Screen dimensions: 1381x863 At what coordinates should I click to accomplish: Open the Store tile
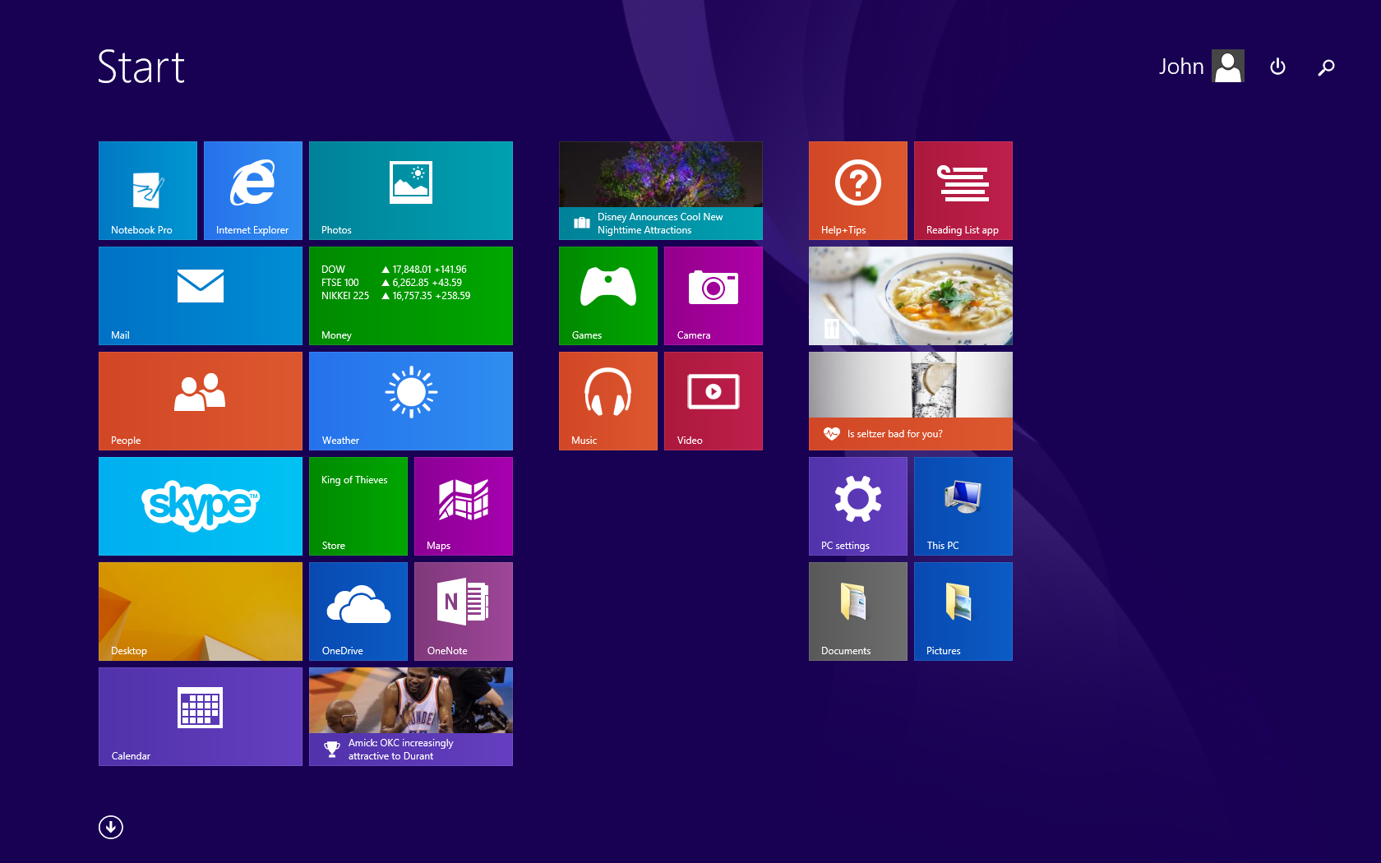358,506
